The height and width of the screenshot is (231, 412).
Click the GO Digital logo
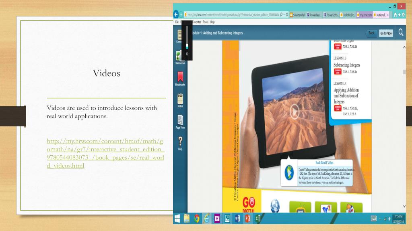coord(249,205)
